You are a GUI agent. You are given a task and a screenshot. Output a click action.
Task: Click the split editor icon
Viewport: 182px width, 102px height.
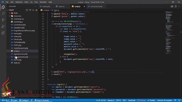176,7
